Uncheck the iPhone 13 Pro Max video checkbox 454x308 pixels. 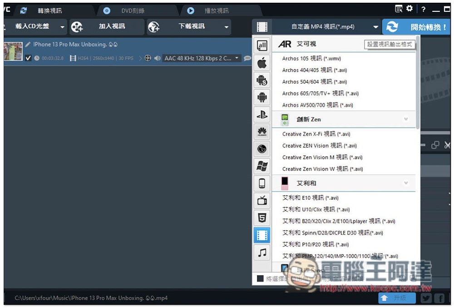click(28, 58)
